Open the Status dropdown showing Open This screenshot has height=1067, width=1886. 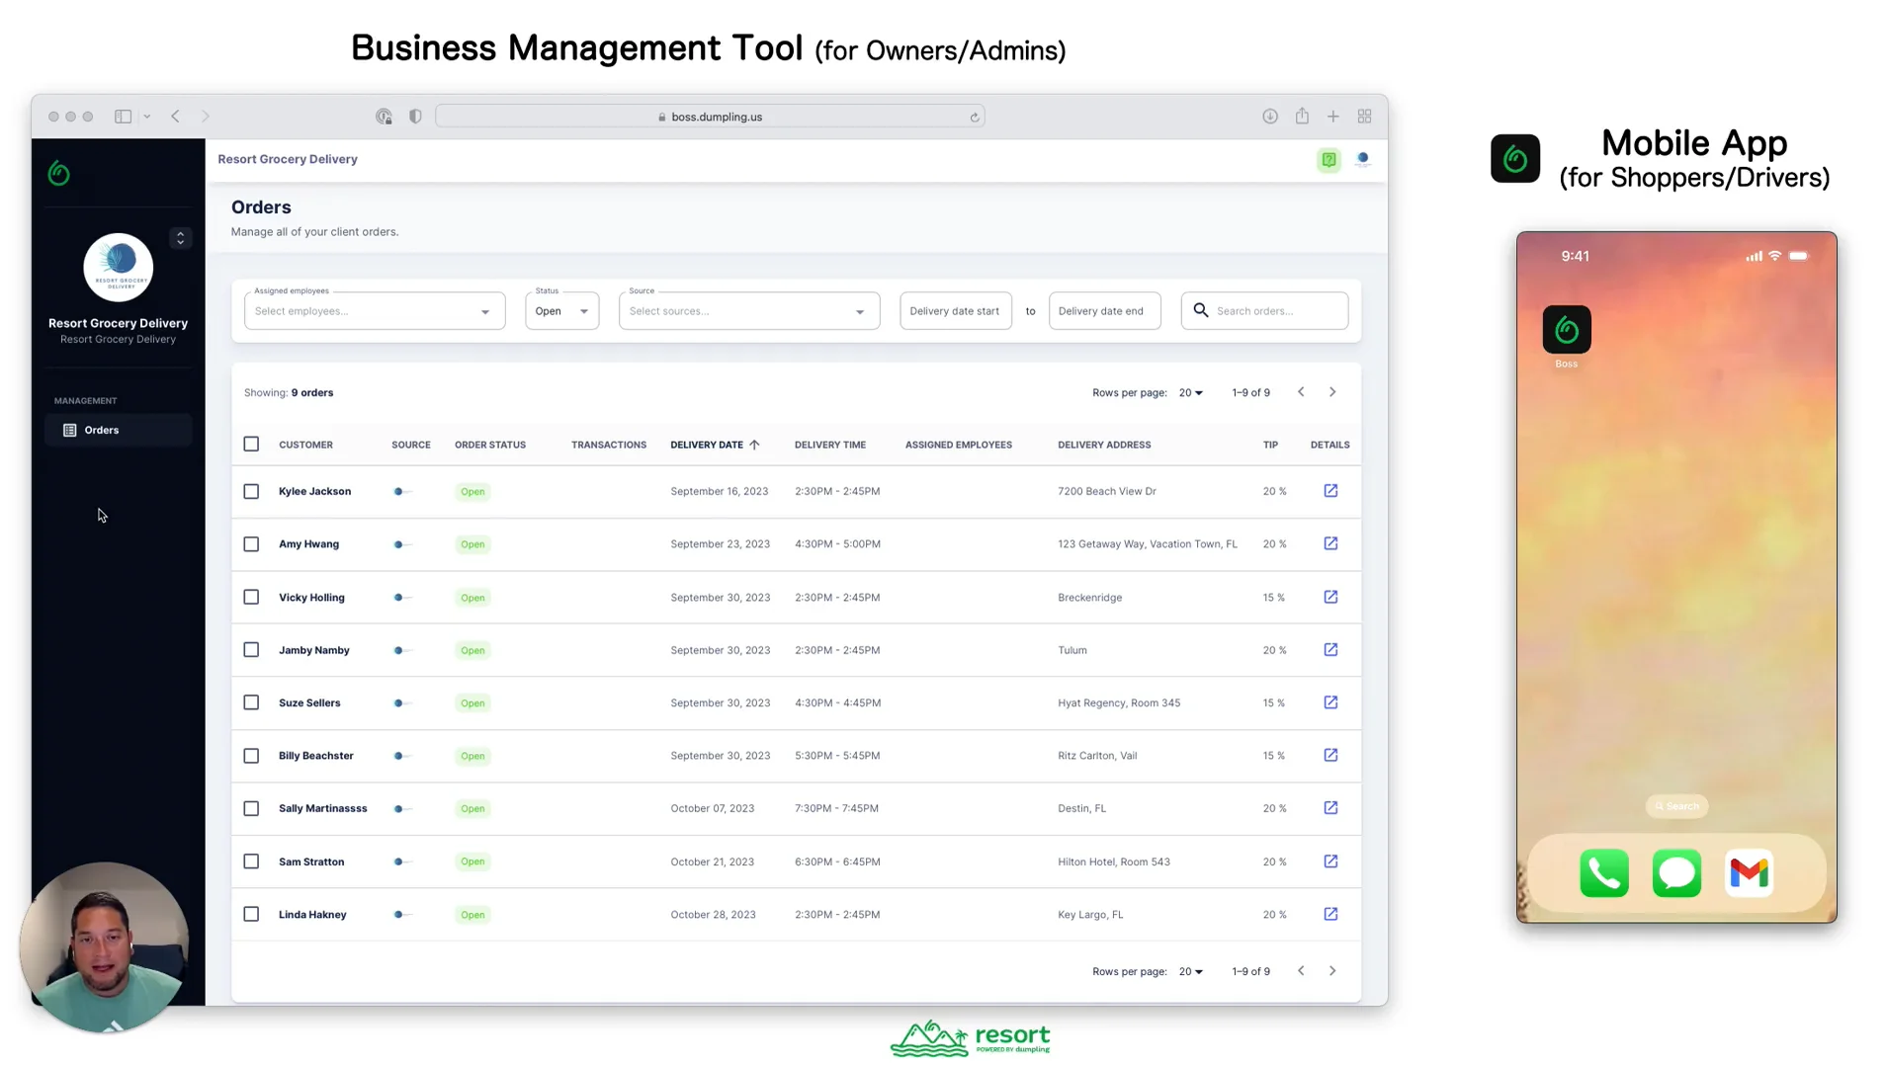[x=560, y=310]
